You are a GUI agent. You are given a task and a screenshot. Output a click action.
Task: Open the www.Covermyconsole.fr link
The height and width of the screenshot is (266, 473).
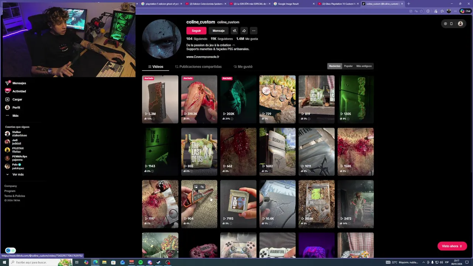[x=203, y=57]
